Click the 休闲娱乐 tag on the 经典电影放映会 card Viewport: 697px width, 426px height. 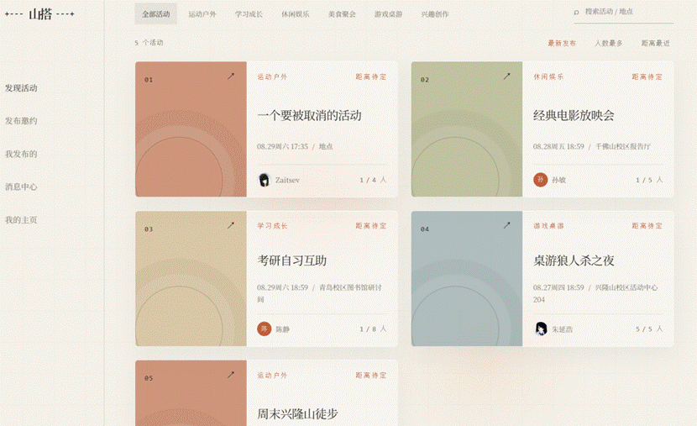pyautogui.click(x=548, y=77)
